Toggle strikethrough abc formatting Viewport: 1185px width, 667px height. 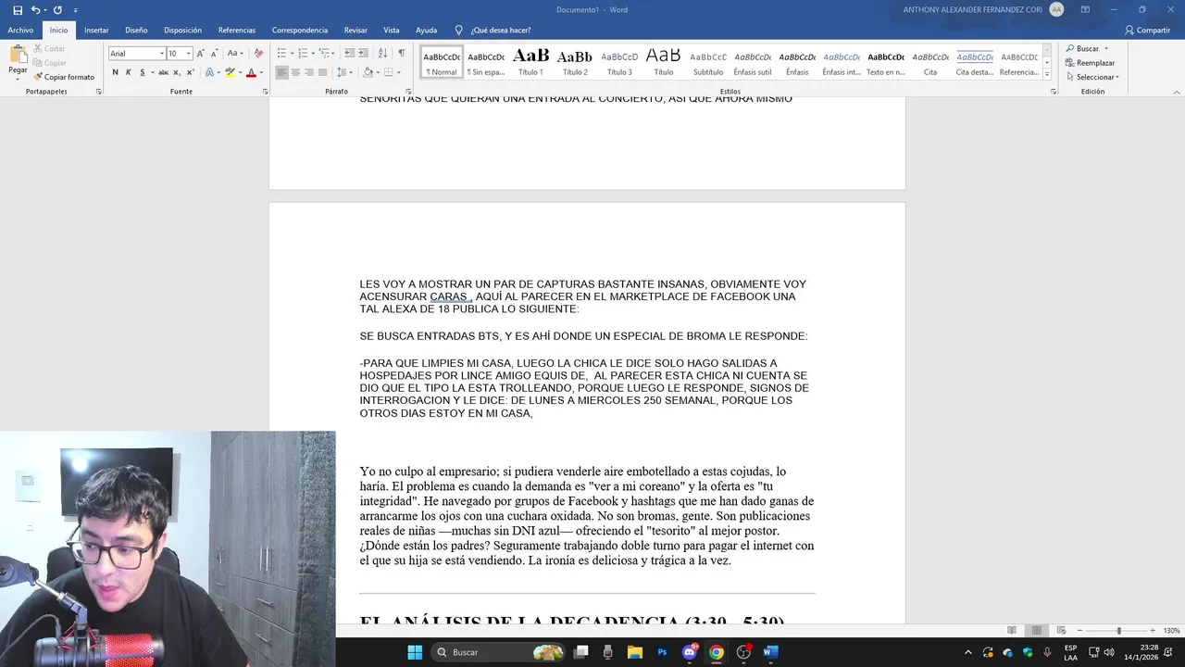[x=163, y=72]
